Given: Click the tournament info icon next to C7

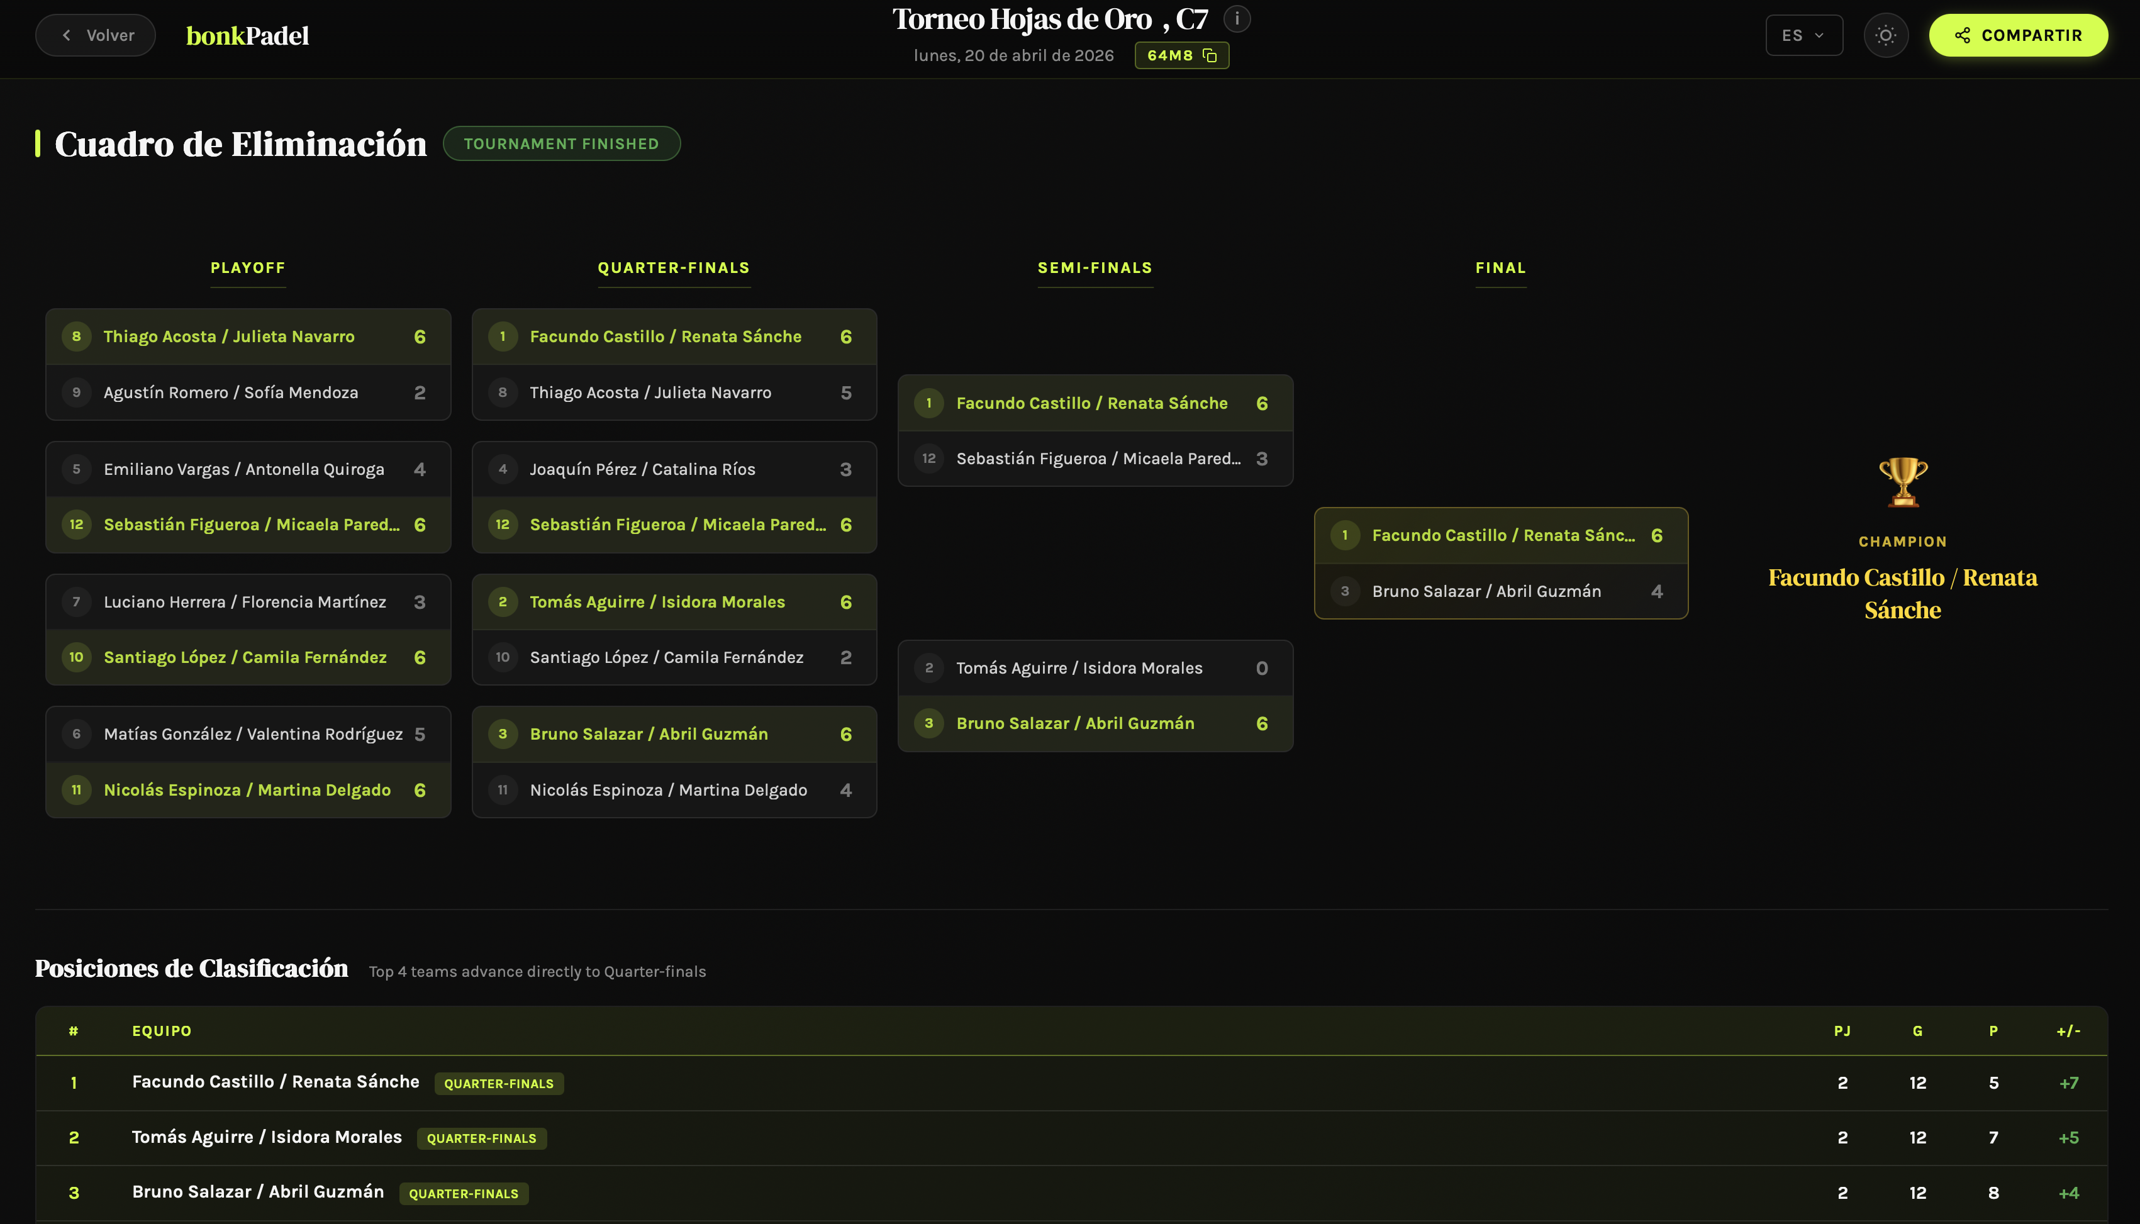Looking at the screenshot, I should tap(1237, 18).
